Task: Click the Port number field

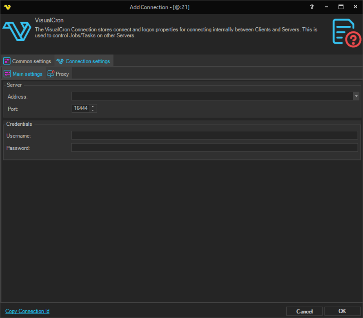Action: 80,108
